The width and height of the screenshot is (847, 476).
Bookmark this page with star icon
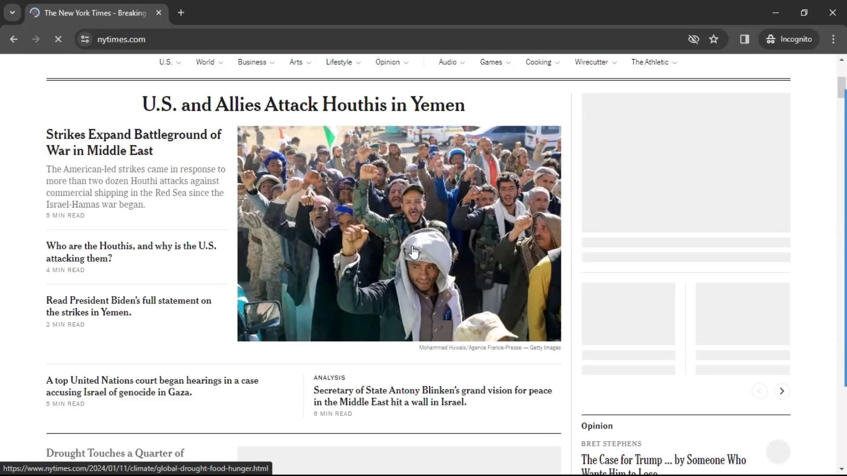point(714,39)
